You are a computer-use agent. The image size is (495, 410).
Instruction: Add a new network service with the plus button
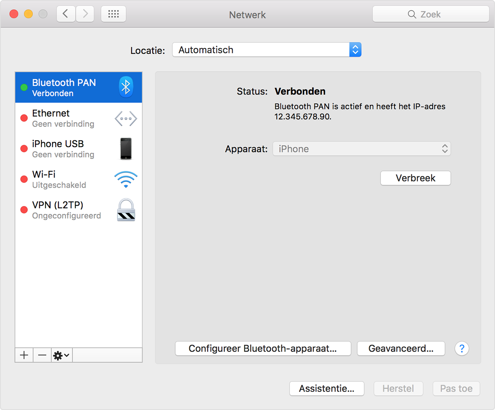click(24, 355)
